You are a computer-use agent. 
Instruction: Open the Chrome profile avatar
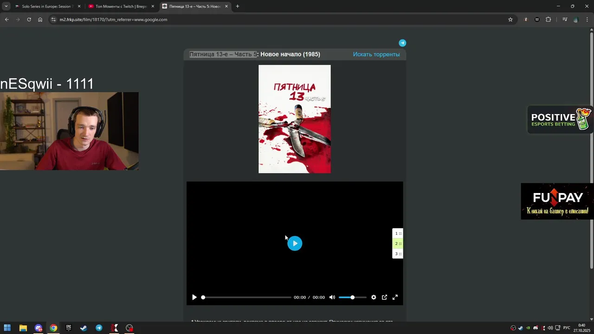coord(576,19)
